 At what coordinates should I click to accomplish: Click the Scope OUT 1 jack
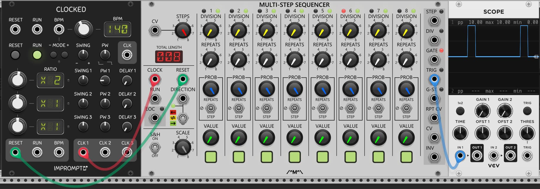tap(477, 155)
